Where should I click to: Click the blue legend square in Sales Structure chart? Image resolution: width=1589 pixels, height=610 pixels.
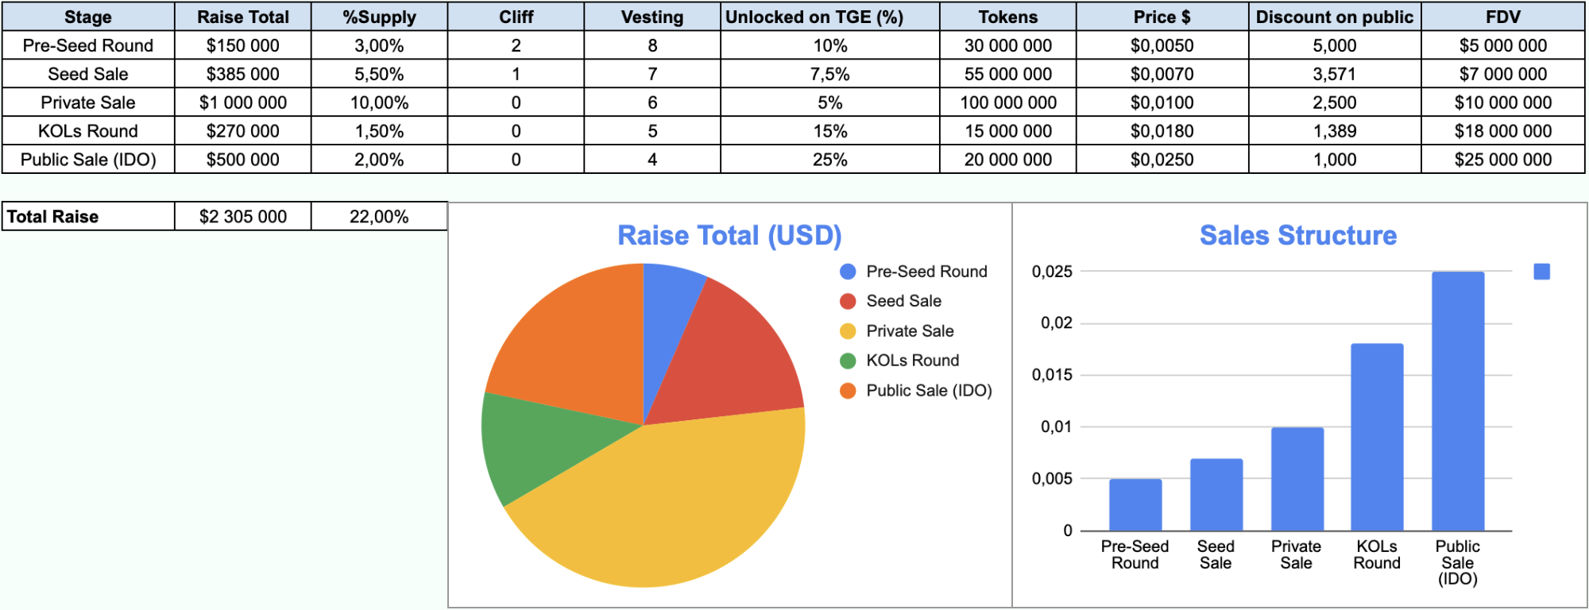[1541, 272]
